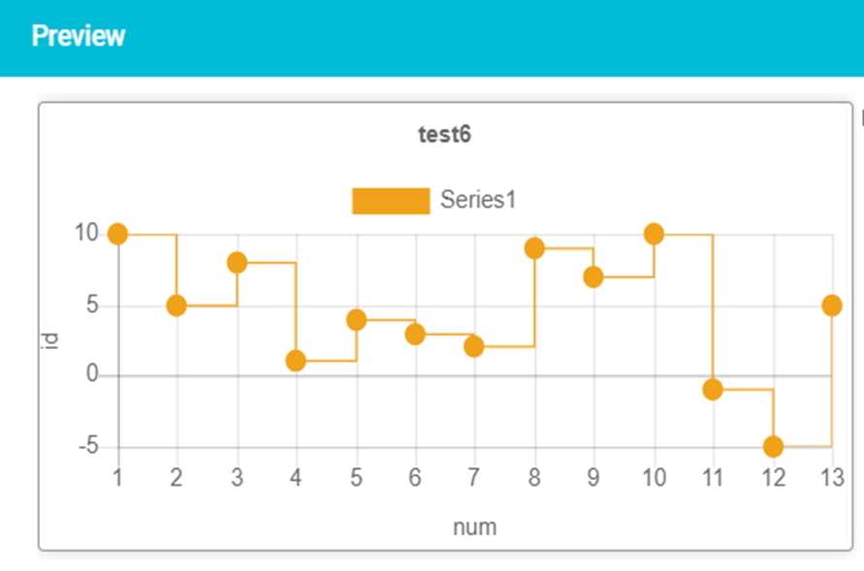Click the last data point at num 13
This screenshot has height=571, width=864.
832,305
